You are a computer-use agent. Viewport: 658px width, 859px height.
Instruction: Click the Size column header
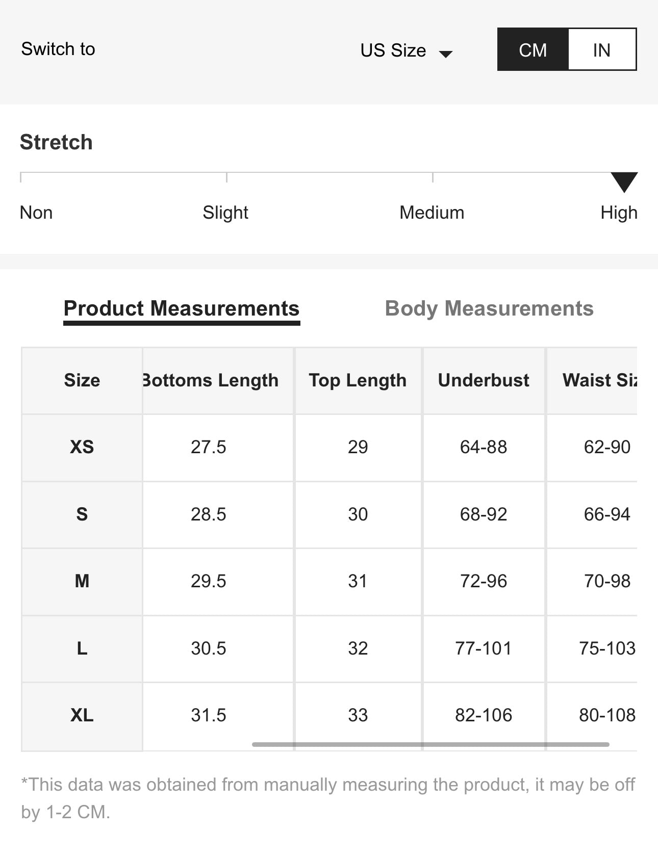point(82,380)
